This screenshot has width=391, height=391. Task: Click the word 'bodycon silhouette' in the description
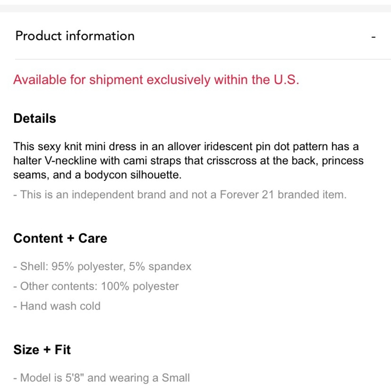point(133,175)
